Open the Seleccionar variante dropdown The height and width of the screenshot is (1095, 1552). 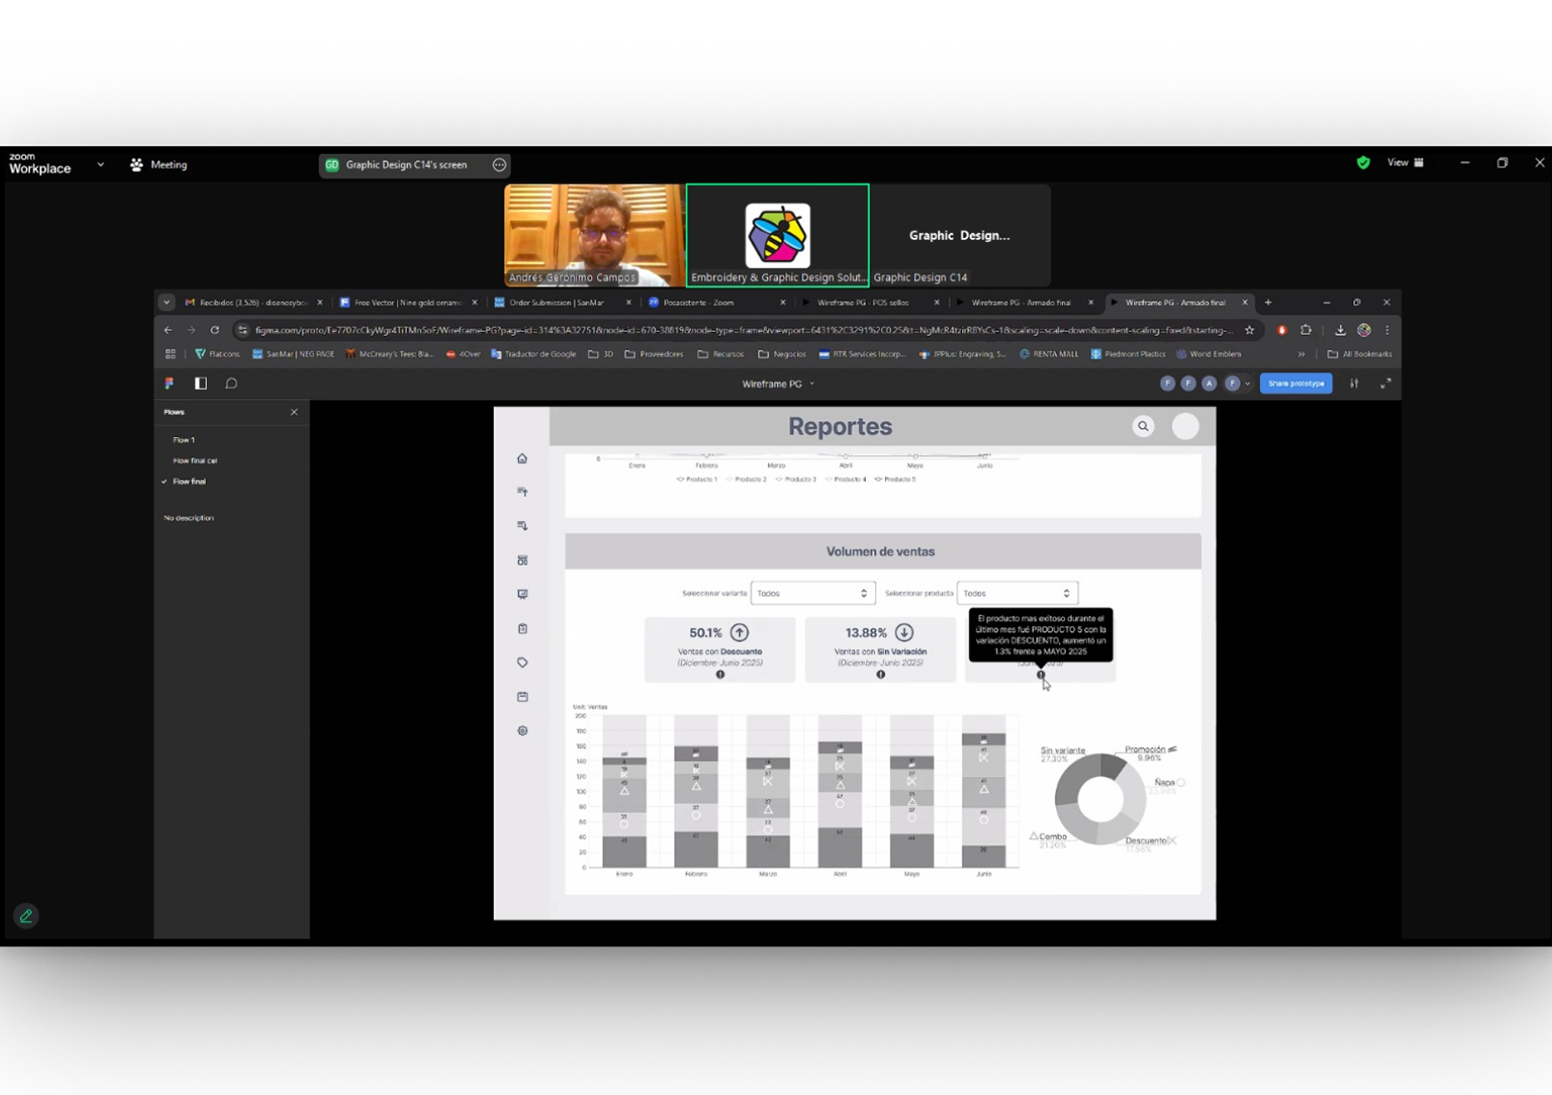(812, 593)
